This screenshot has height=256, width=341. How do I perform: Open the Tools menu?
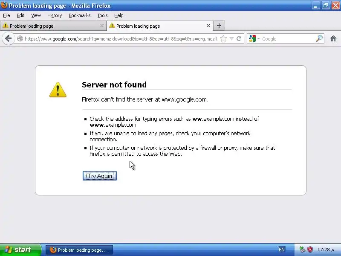click(102, 15)
